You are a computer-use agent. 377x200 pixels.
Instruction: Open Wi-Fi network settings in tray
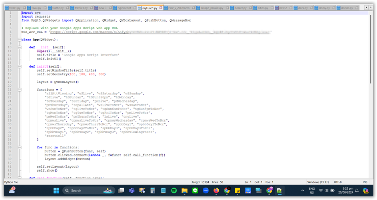[321, 191]
